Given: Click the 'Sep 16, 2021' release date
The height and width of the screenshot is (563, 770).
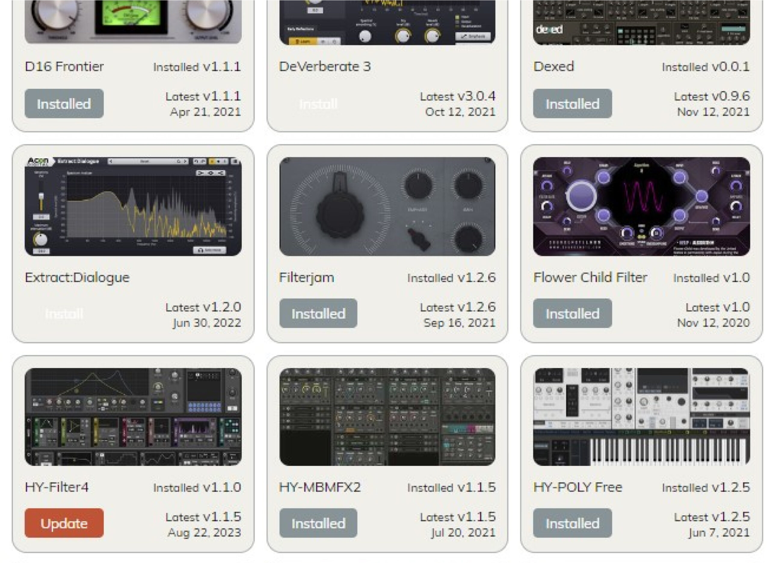Looking at the screenshot, I should coord(460,323).
